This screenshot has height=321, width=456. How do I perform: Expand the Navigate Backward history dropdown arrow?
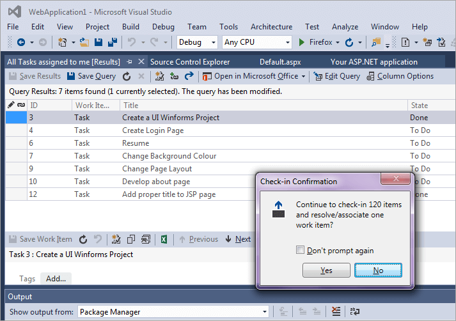click(x=32, y=42)
